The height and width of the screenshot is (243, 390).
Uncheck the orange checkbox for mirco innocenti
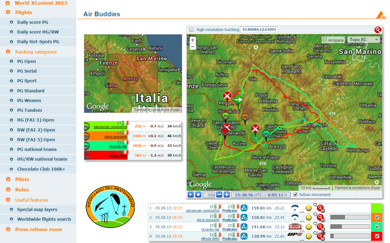pos(377,217)
